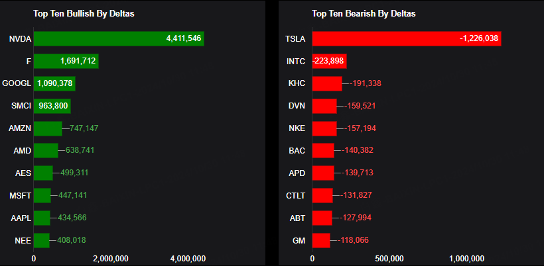The width and height of the screenshot is (544, 266).
Task: Click the green NVDA bullish bar
Action: 119,39
